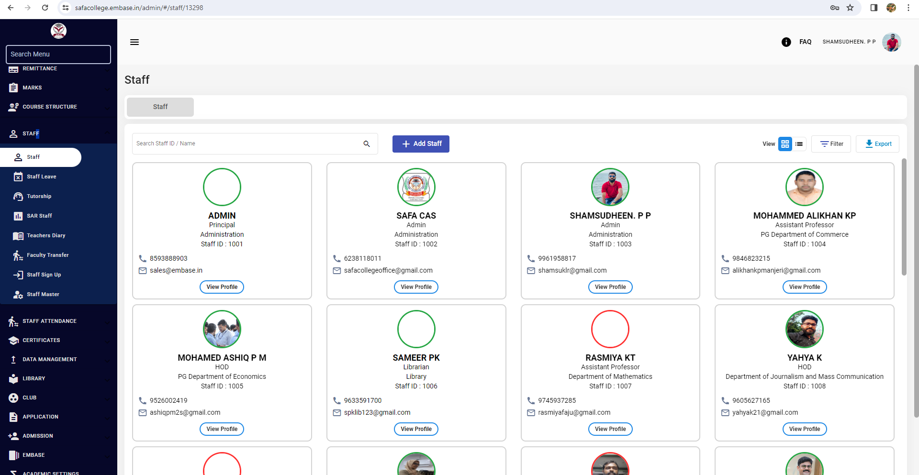Open SAR Staff page

pos(58,216)
